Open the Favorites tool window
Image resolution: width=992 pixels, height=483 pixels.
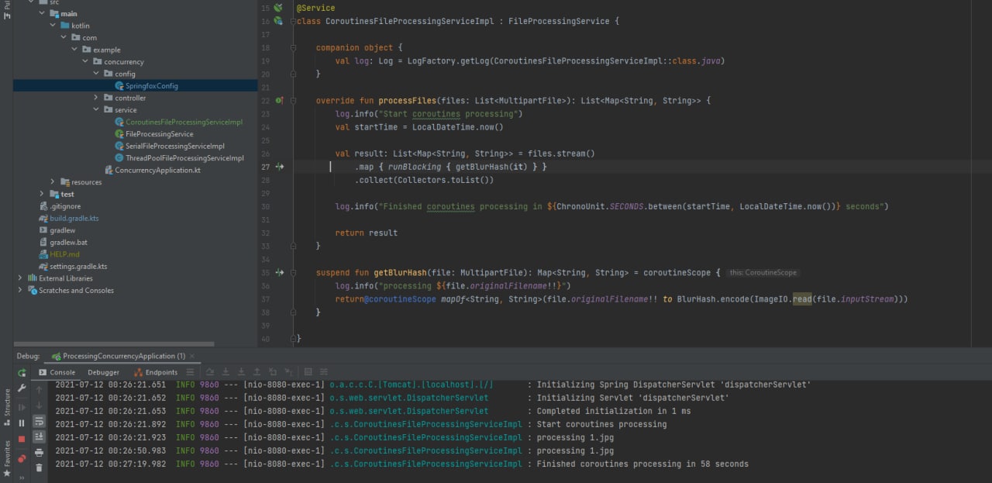(7, 454)
